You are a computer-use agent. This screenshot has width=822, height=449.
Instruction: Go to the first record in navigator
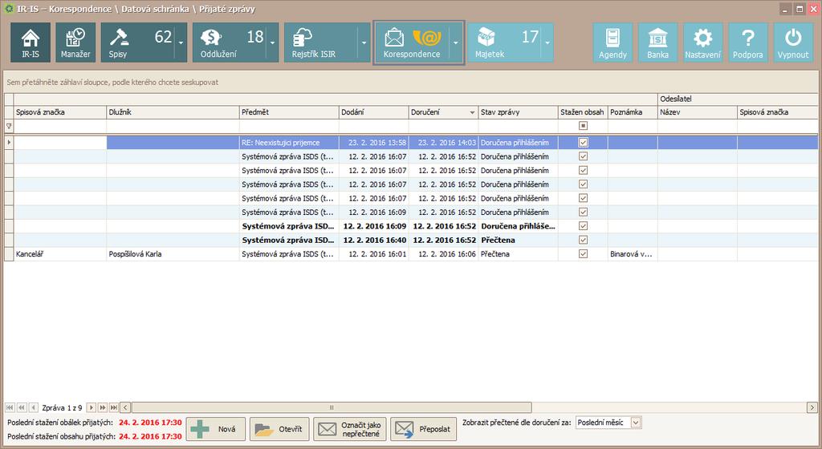(x=10, y=407)
